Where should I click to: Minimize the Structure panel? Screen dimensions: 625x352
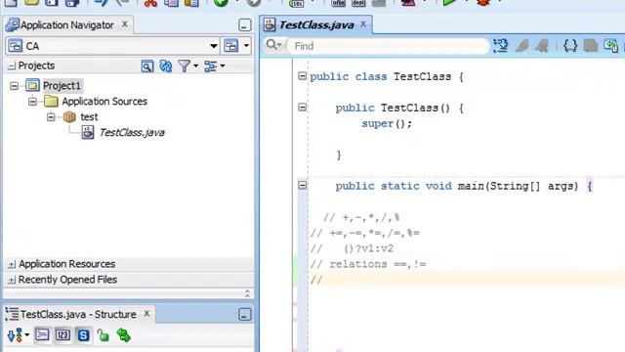pos(245,315)
